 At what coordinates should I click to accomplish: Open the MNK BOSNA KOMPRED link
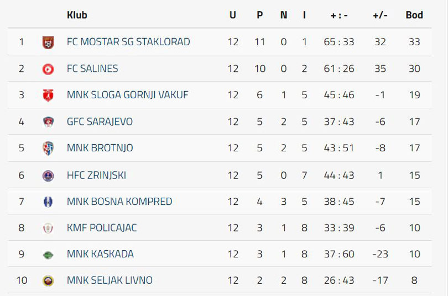(x=119, y=202)
